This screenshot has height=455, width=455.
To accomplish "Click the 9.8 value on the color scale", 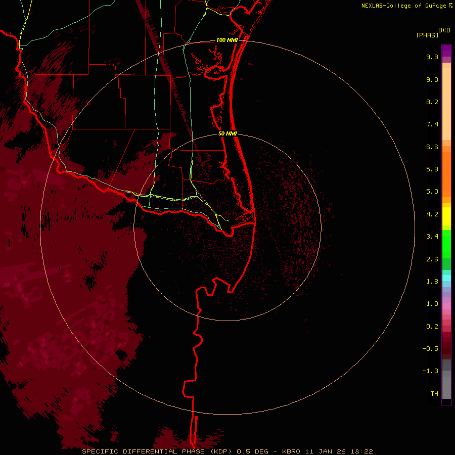I will tap(432, 57).
